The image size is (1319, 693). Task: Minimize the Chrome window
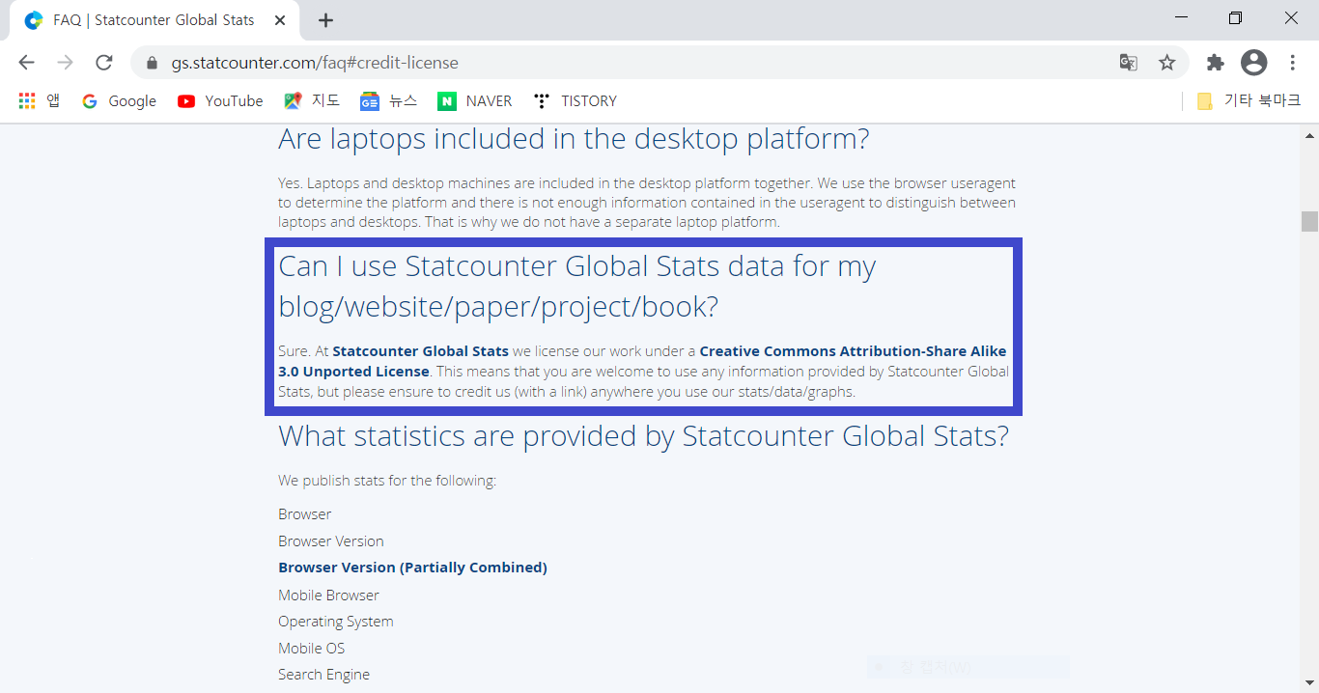(x=1182, y=17)
